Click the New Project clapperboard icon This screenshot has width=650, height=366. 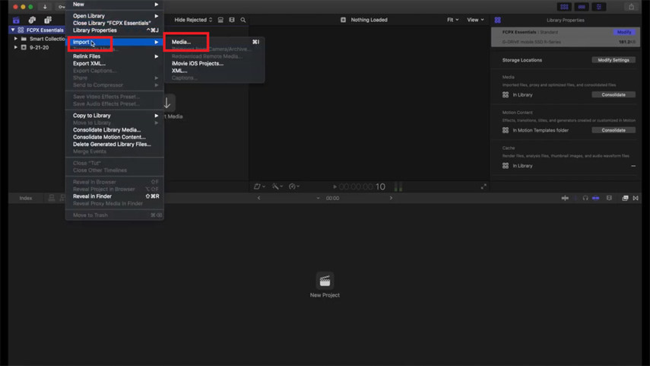coord(325,281)
